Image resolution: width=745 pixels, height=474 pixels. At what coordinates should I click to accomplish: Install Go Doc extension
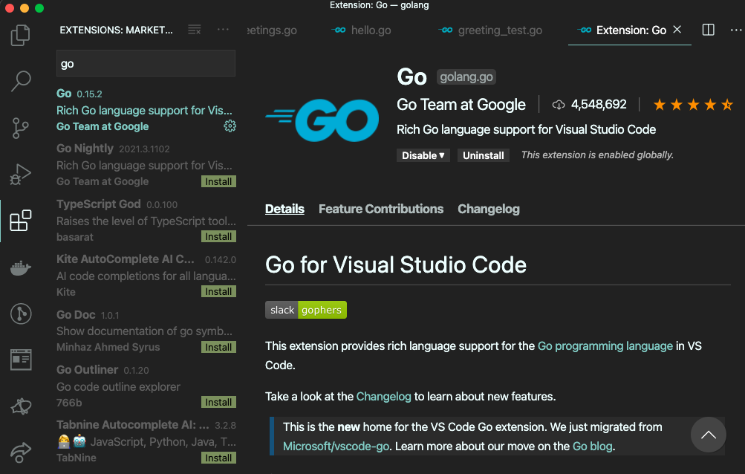click(x=218, y=347)
